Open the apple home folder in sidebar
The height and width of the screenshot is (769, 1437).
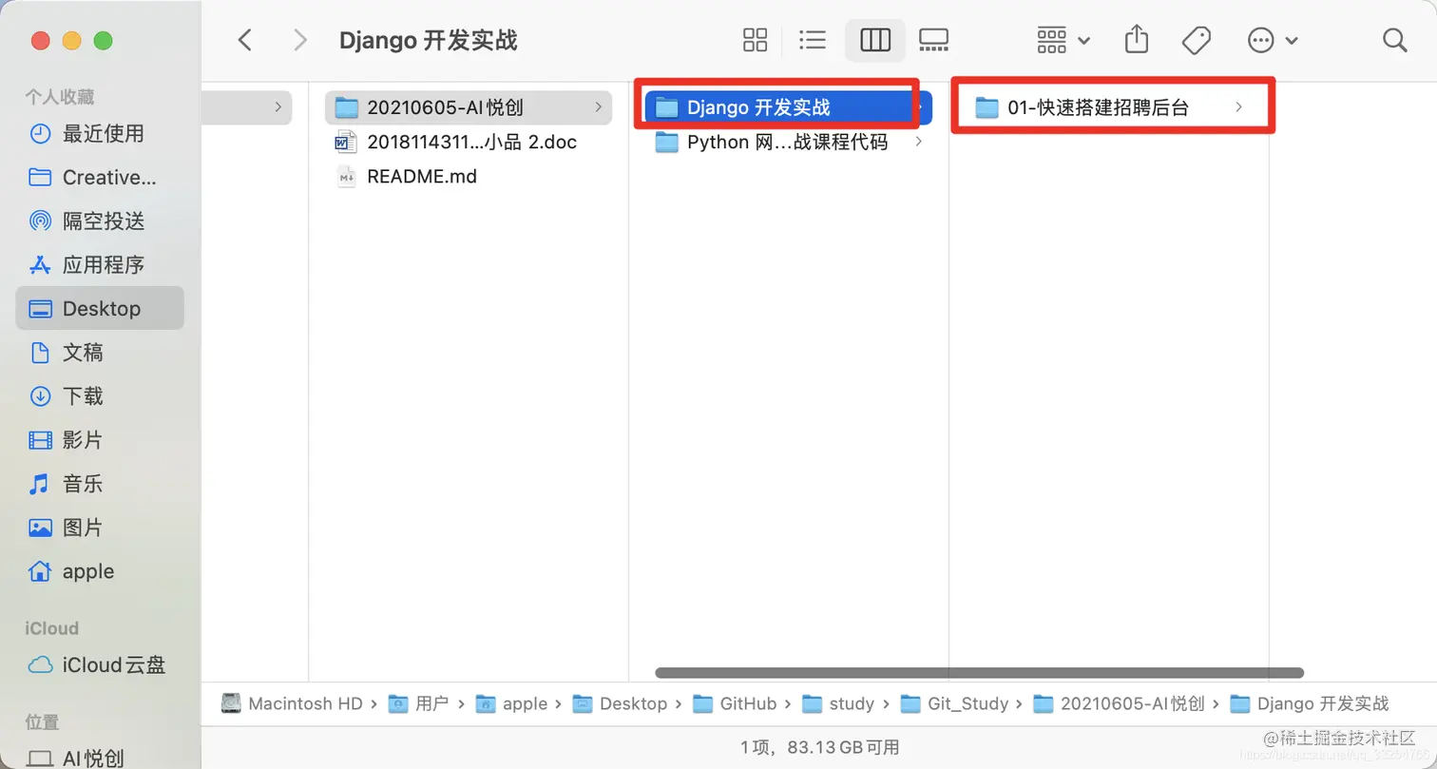point(100,571)
